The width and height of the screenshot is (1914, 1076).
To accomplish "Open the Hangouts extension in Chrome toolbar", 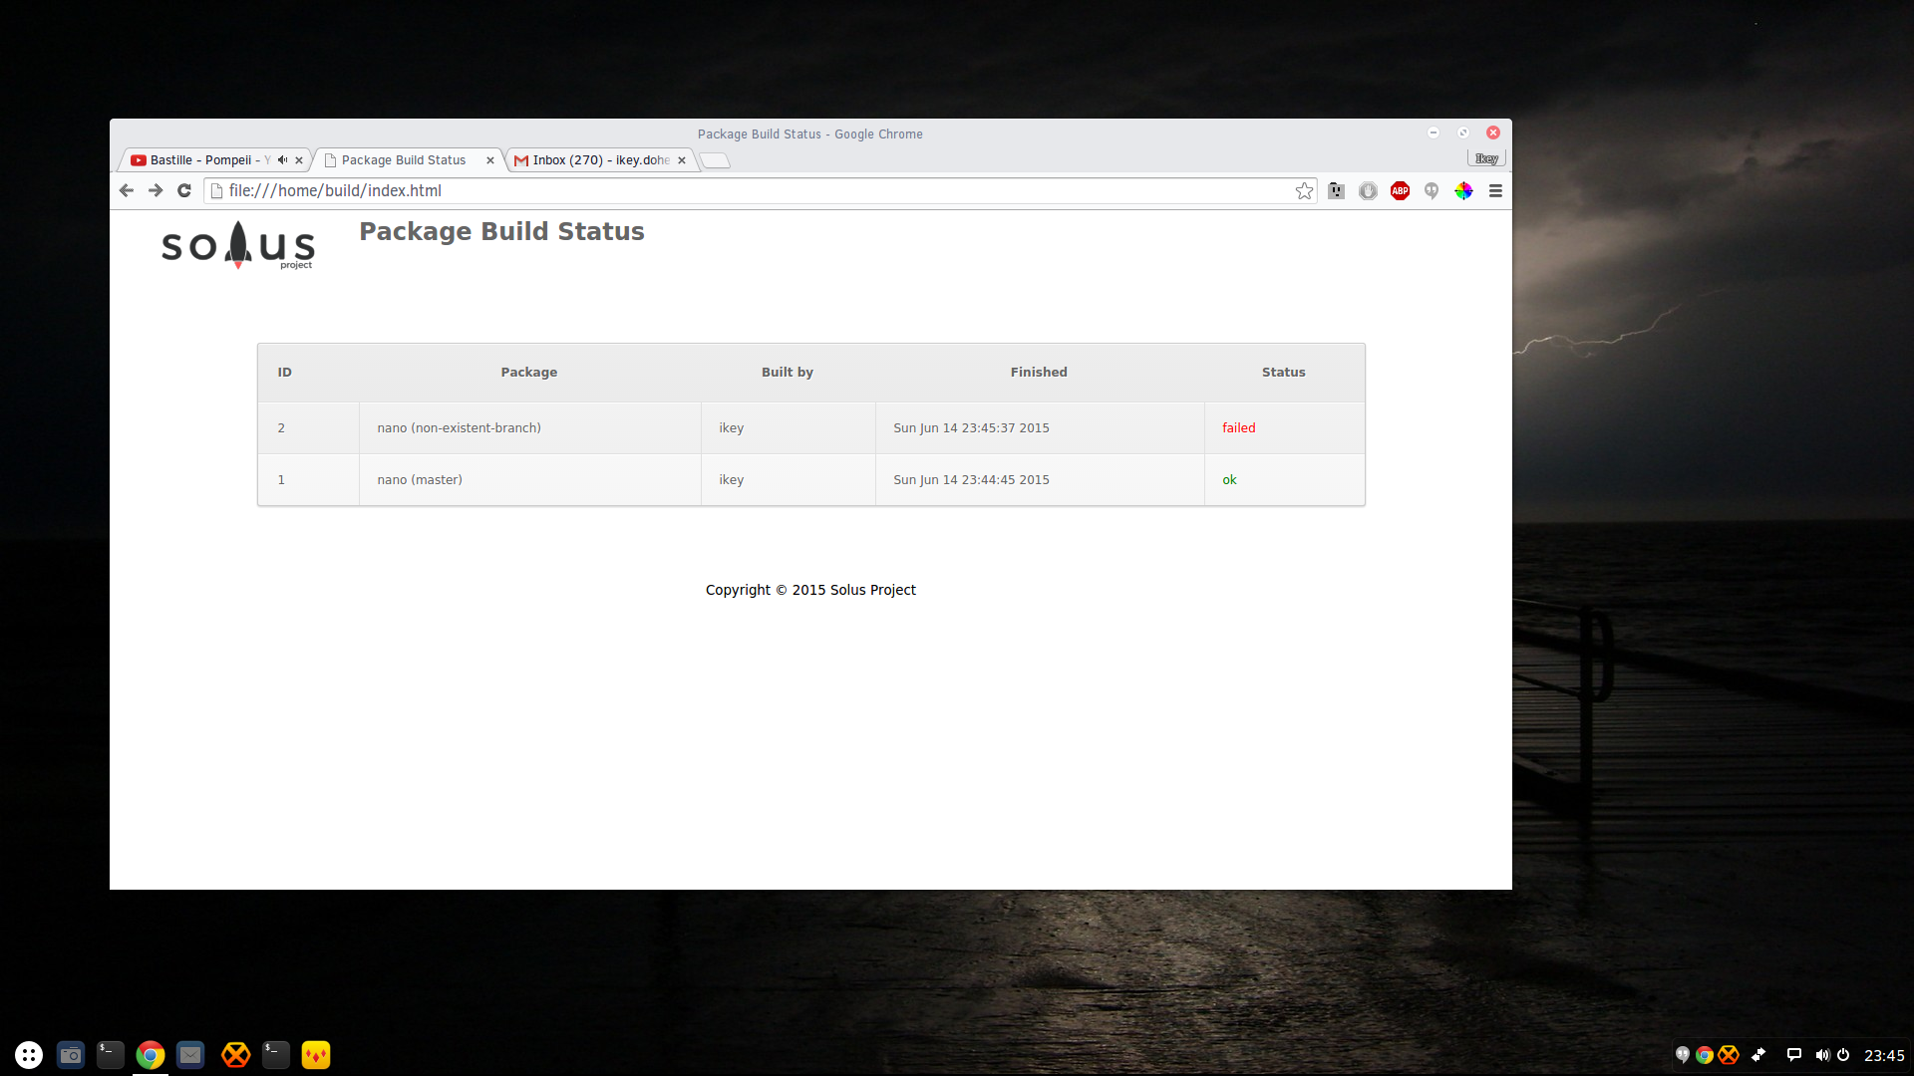I will (x=1432, y=190).
